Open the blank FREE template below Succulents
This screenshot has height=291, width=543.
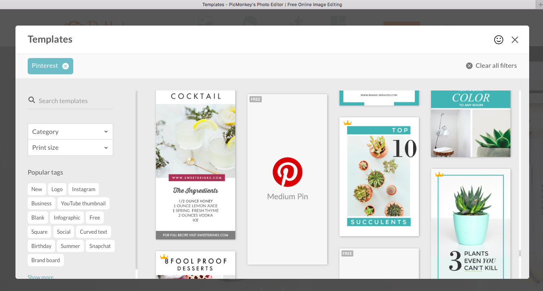[x=379, y=264]
